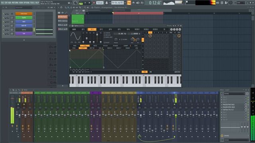Select the Mute tool in Playlist toolbar
255x143 pixels.
click(x=74, y=8)
